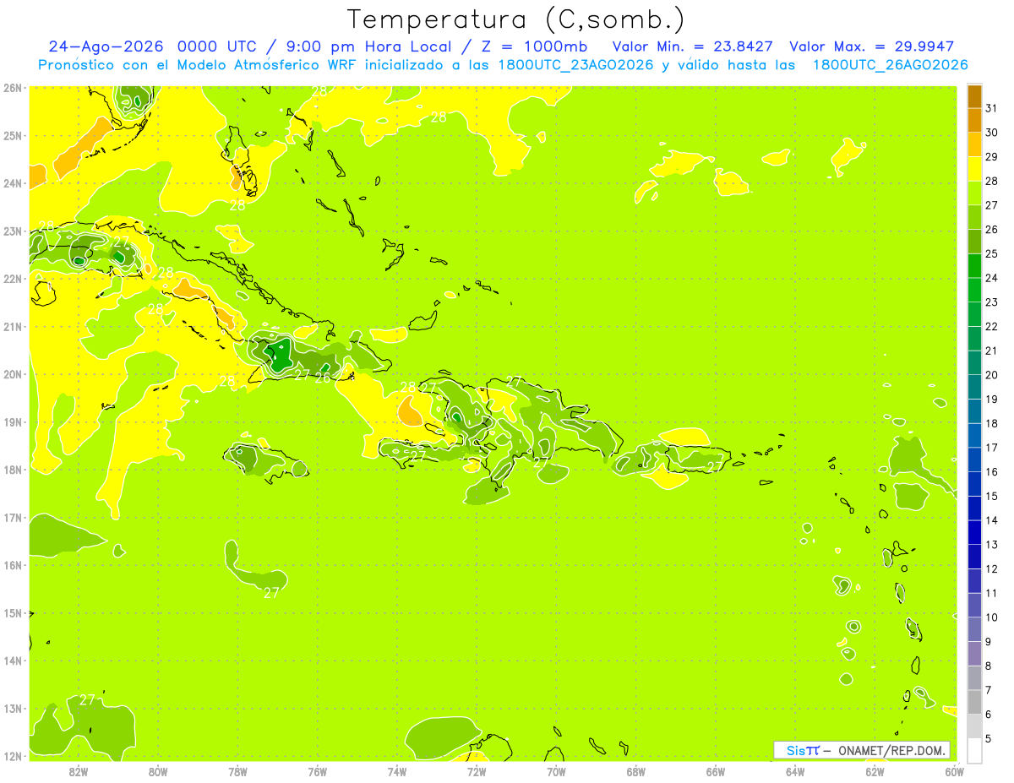The width and height of the screenshot is (1014, 783).
Task: Click the longitude axis label '66W'
Action: 715,771
